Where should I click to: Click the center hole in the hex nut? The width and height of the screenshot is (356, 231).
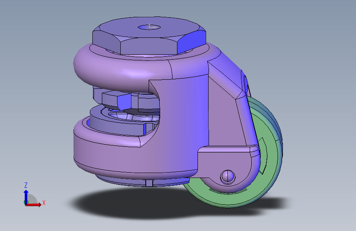click(149, 27)
